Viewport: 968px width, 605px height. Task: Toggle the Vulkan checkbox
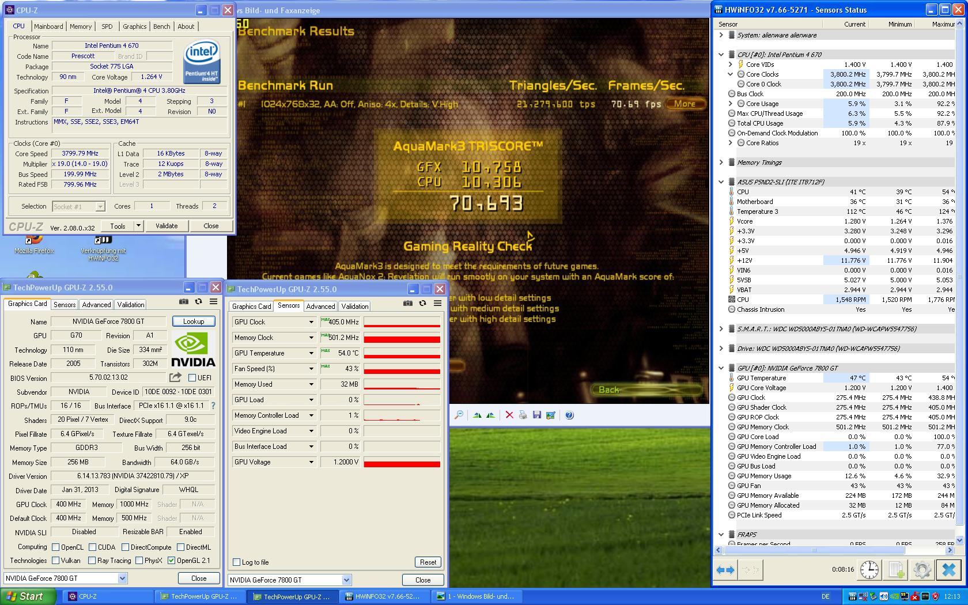point(55,560)
